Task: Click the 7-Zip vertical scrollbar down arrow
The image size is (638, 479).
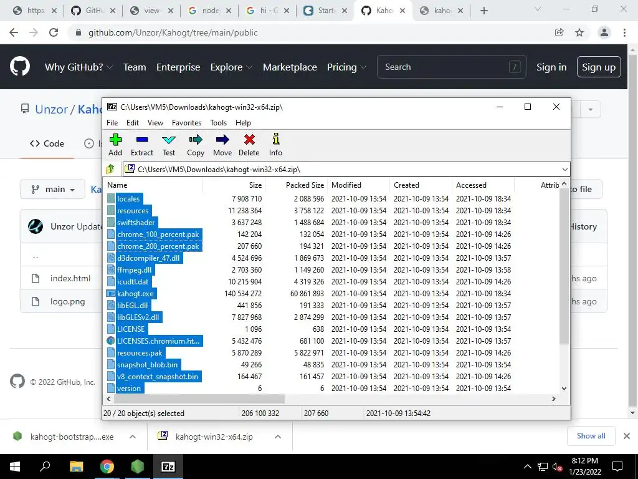Action: pyautogui.click(x=564, y=389)
